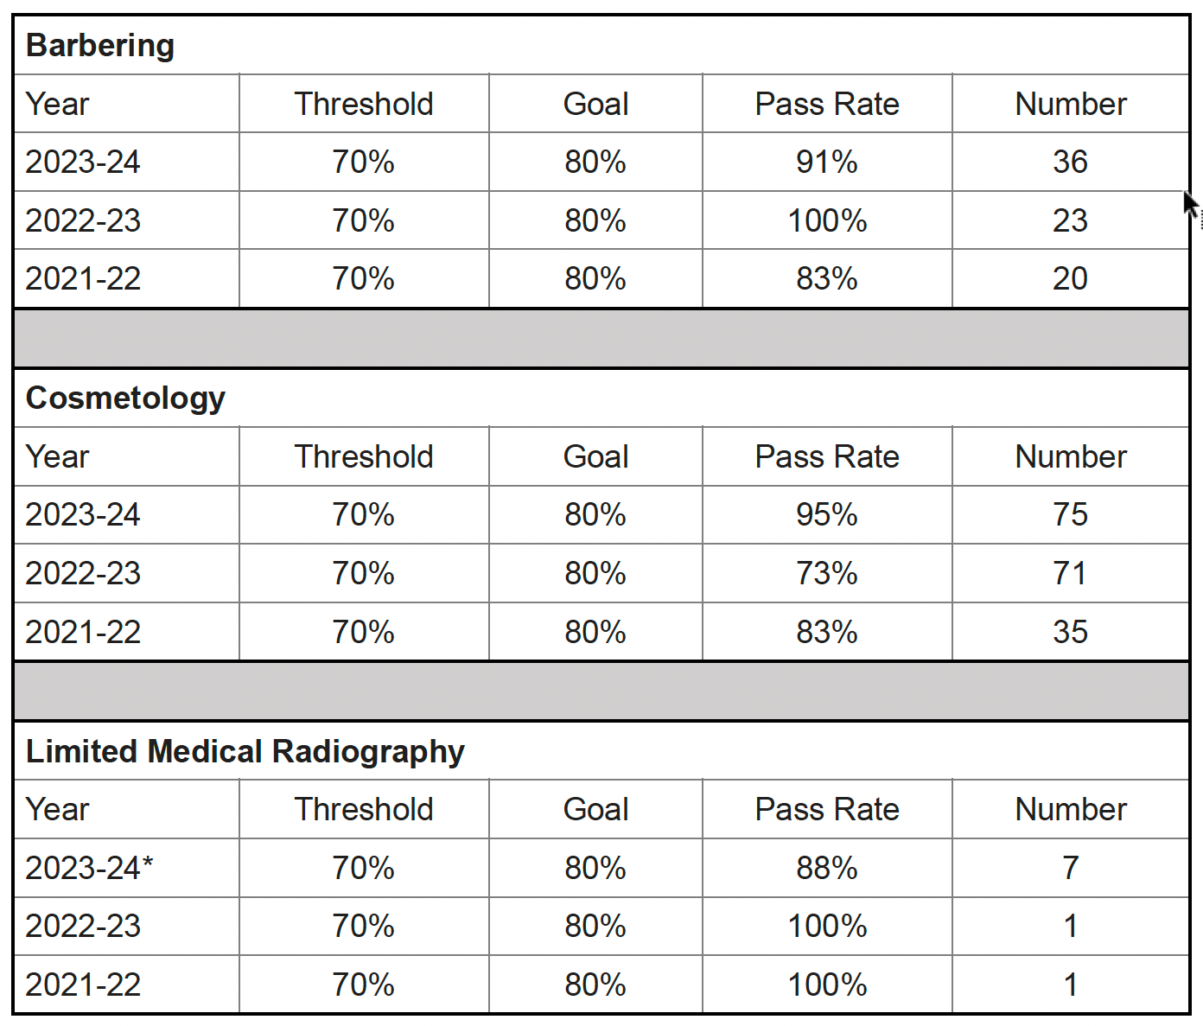Select Cosmetology number cell showing 35
Viewport: 1203px width, 1026px height.
coord(1069,632)
